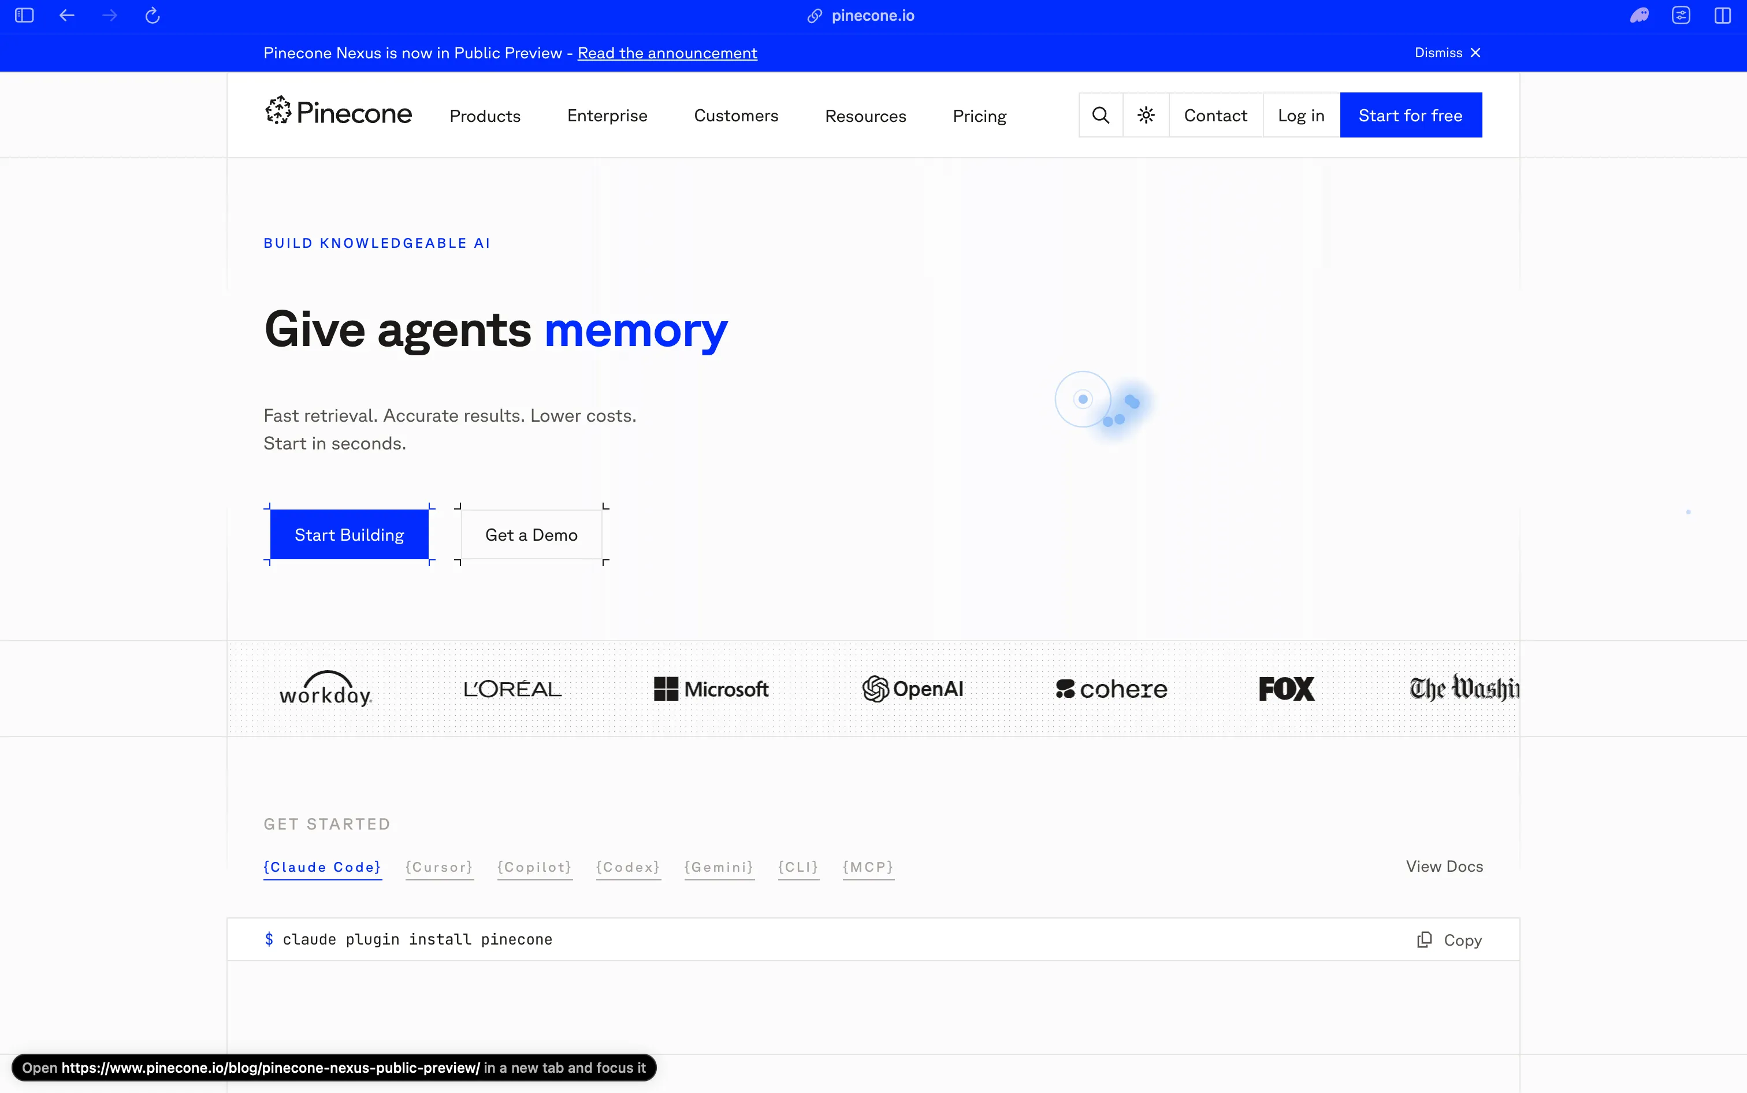1747x1093 pixels.
Task: Toggle light/dark theme sun icon
Action: [1146, 115]
